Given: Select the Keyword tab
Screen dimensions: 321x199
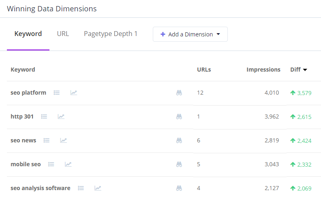Looking at the screenshot, I should (x=28, y=34).
